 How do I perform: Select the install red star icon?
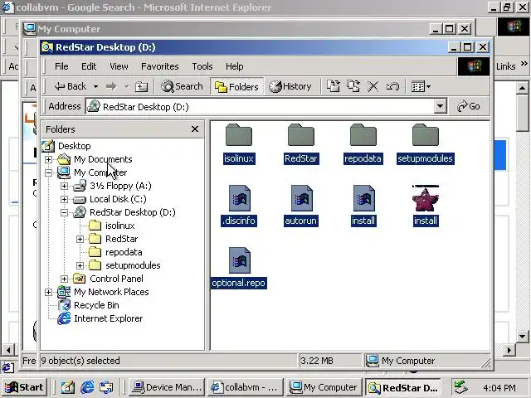pos(426,198)
